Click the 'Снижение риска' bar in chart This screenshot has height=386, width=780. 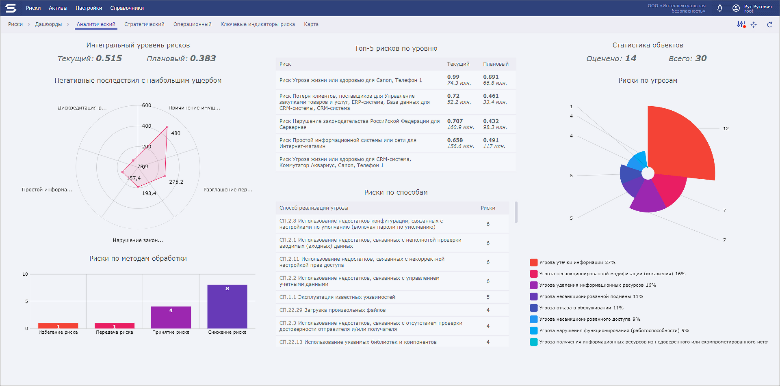click(x=227, y=306)
